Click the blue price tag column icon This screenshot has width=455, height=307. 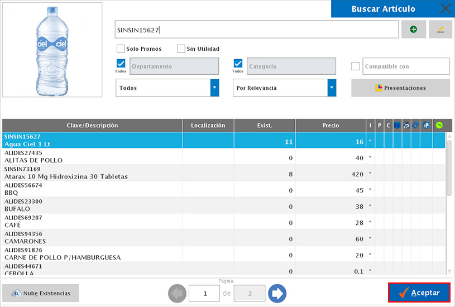coord(415,126)
